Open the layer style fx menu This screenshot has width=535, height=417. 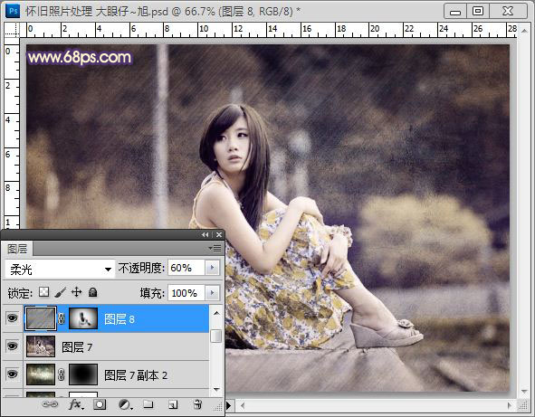point(76,404)
